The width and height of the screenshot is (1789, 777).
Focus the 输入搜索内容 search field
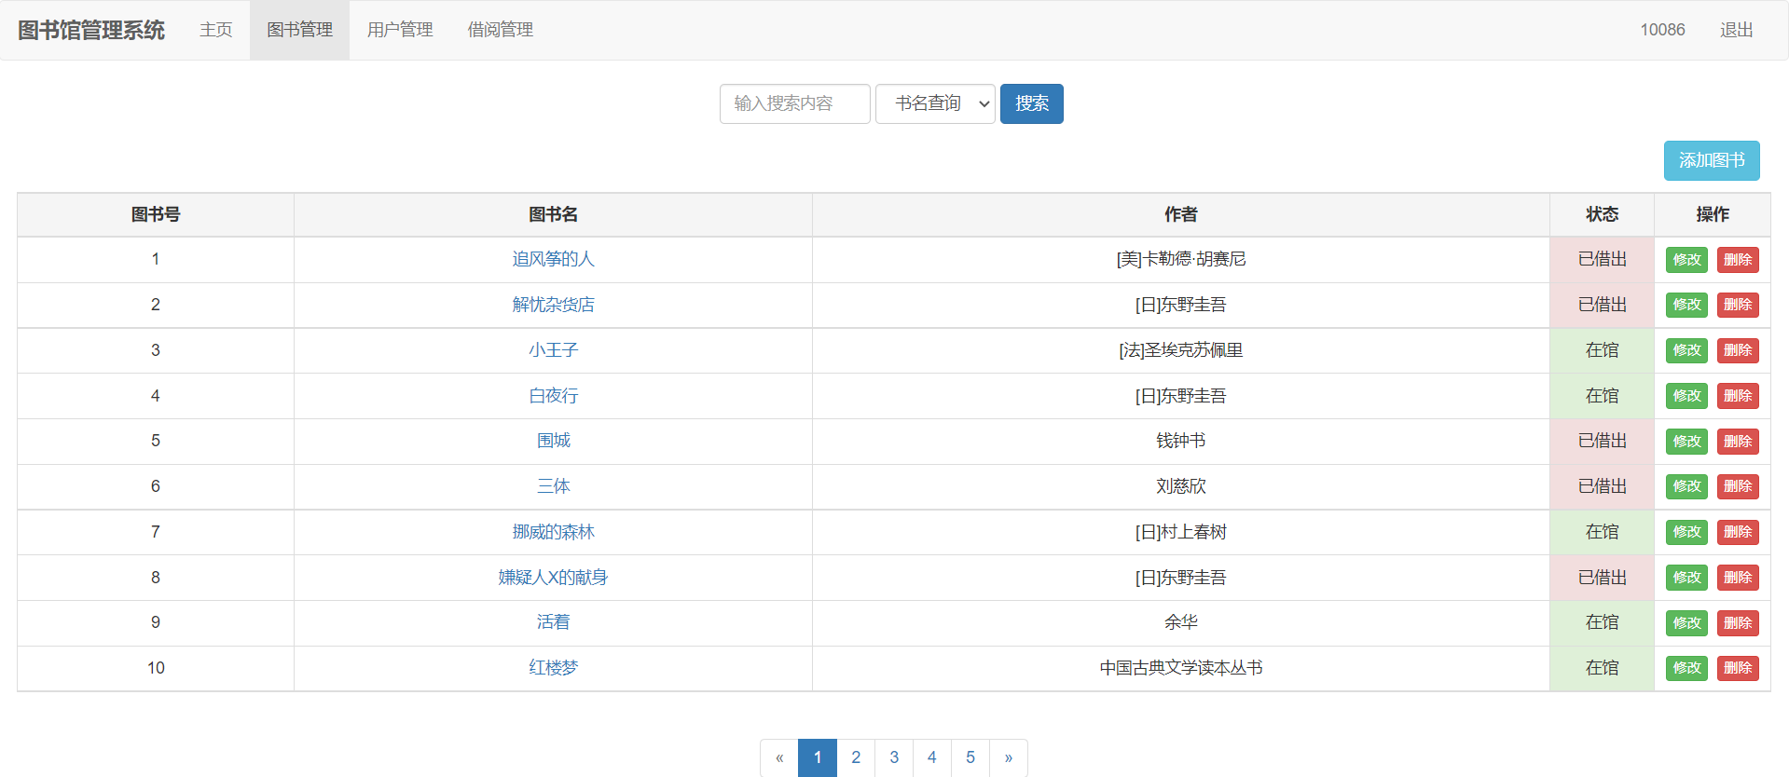(794, 103)
